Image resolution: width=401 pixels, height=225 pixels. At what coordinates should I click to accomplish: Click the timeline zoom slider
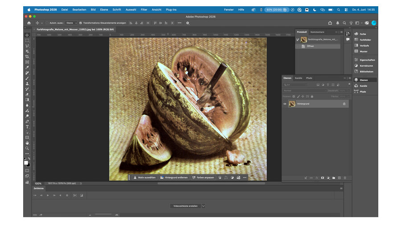103,215
